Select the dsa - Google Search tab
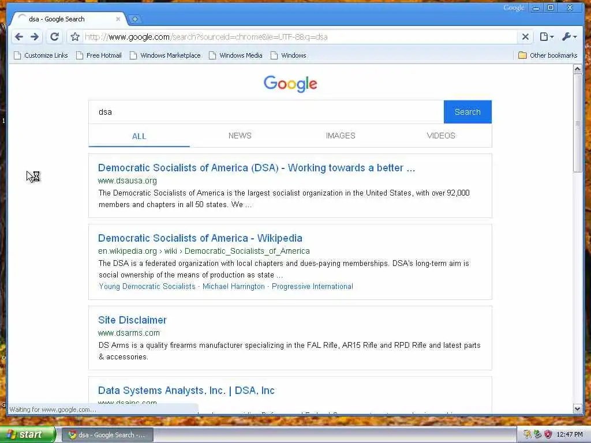Image resolution: width=591 pixels, height=443 pixels. coord(68,19)
